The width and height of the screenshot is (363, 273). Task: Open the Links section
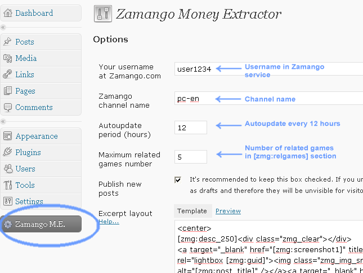[x=41, y=74]
